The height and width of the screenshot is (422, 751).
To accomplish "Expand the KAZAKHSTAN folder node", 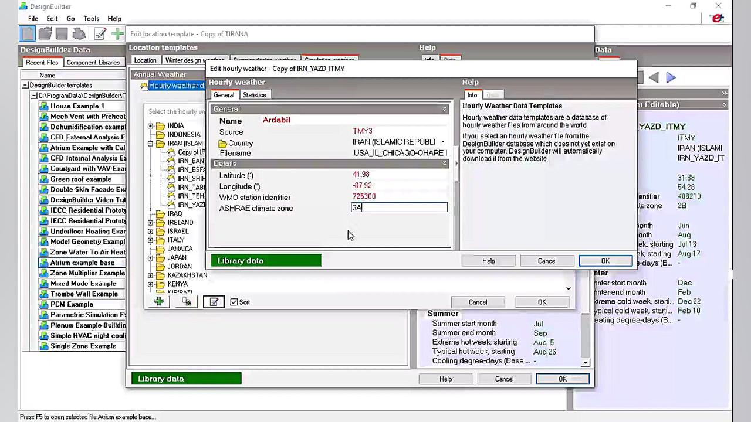I will click(x=151, y=275).
